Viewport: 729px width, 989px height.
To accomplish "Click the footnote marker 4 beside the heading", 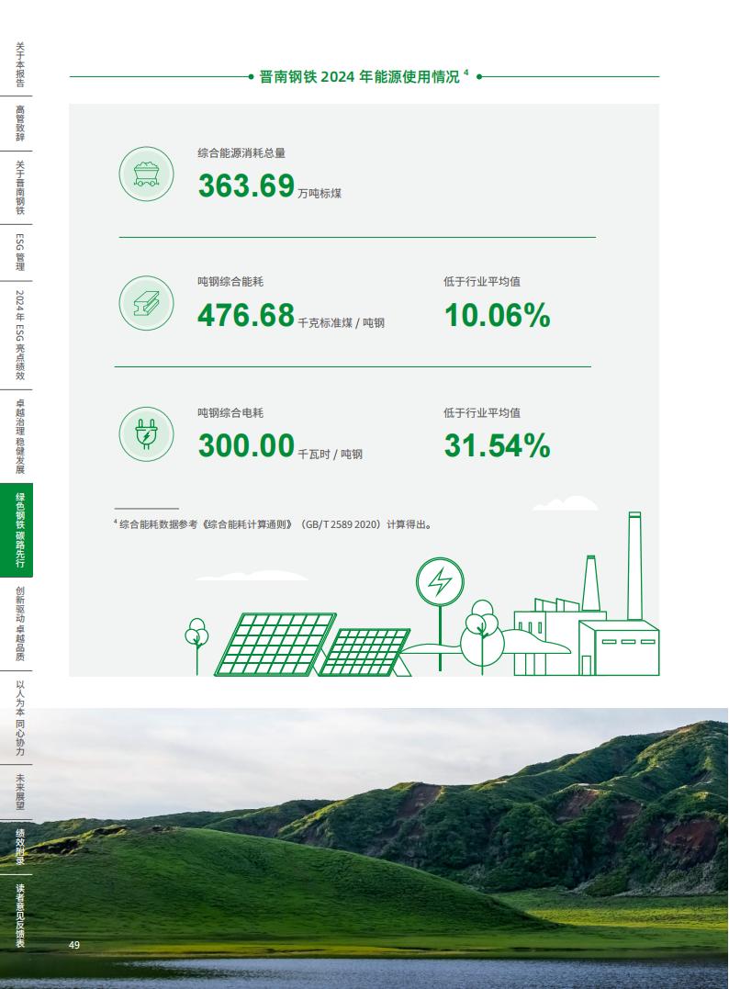I will (466, 73).
